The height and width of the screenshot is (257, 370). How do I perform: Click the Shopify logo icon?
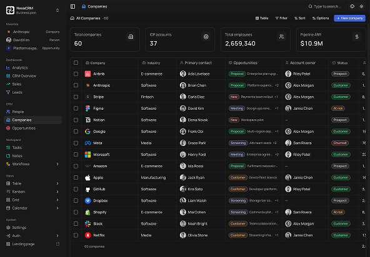87,213
